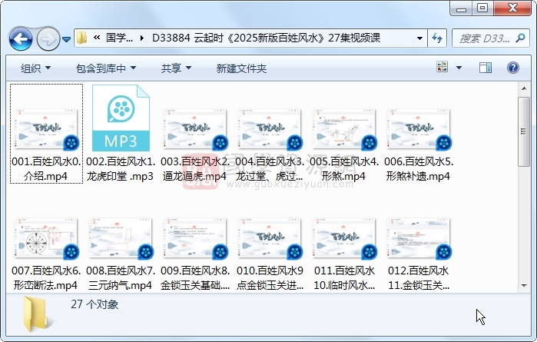
Task: Select the 009.百姓风水8.金锁玉关基础 thumbnail
Action: click(195, 239)
